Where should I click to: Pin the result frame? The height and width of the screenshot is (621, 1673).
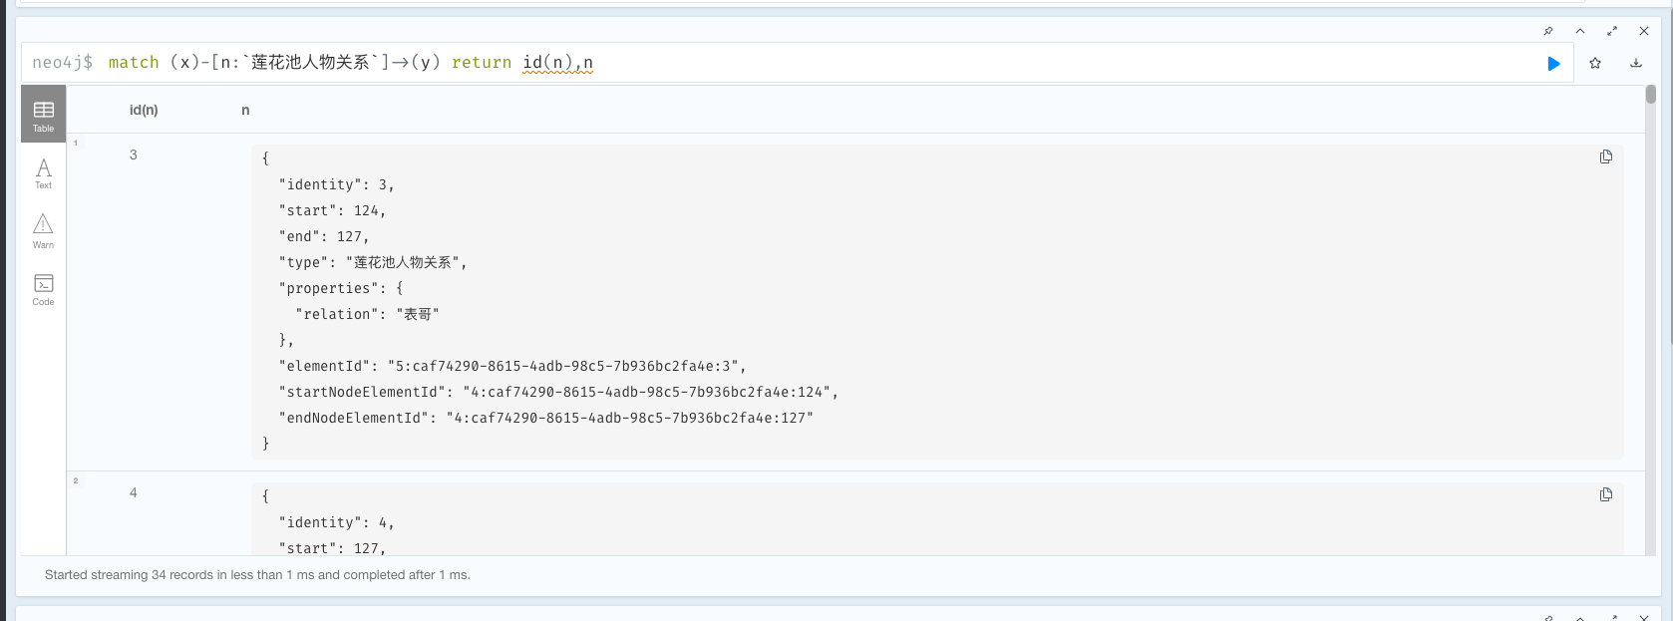pos(1548,31)
